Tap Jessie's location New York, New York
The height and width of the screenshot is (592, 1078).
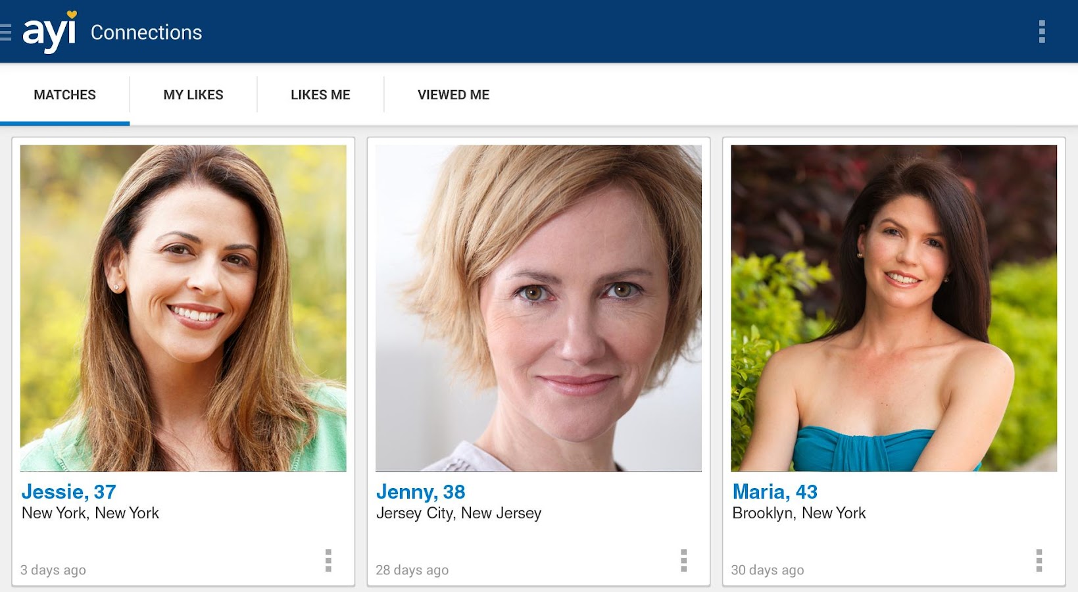click(91, 513)
